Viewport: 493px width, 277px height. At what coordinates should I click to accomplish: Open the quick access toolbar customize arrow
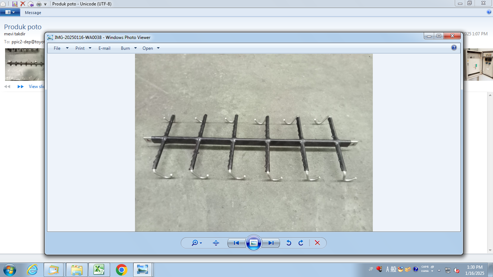click(45, 4)
